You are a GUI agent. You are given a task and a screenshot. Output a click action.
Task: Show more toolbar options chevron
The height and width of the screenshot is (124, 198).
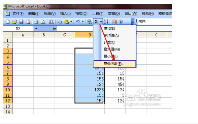tap(133, 22)
